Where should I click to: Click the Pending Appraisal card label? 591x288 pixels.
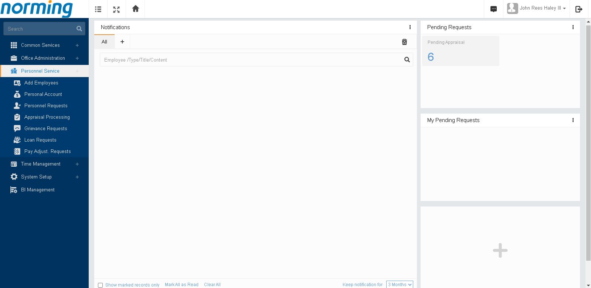(x=446, y=42)
